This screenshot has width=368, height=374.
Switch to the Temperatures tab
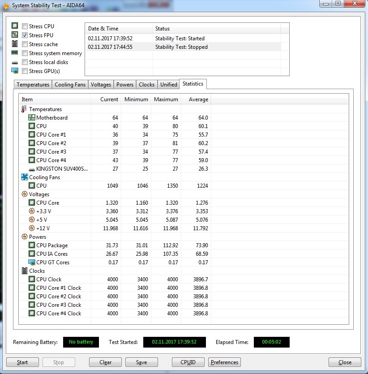pos(33,85)
